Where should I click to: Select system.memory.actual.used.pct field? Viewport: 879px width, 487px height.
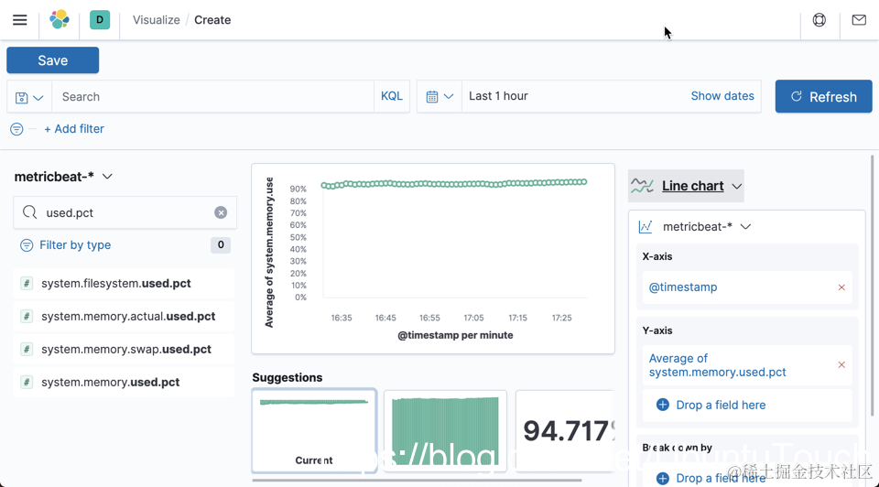click(124, 316)
